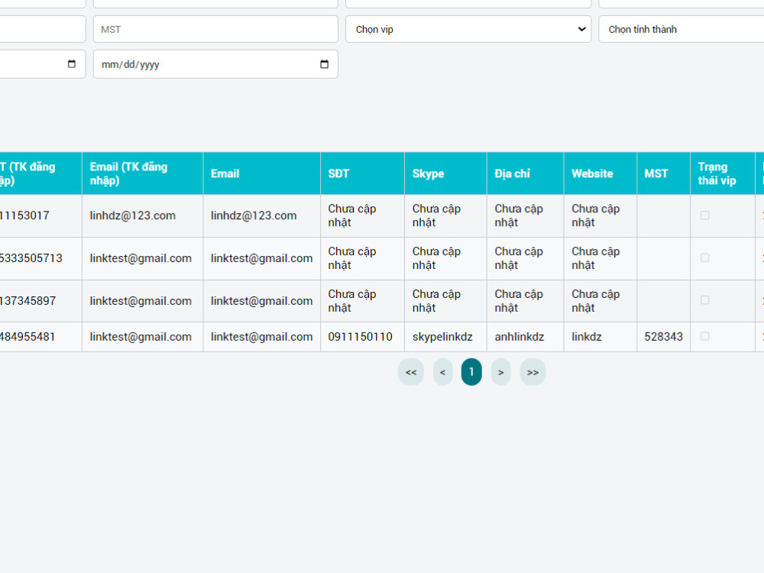Enable VIP checkbox for row with MST 528343
This screenshot has height=573, width=764.
click(704, 336)
